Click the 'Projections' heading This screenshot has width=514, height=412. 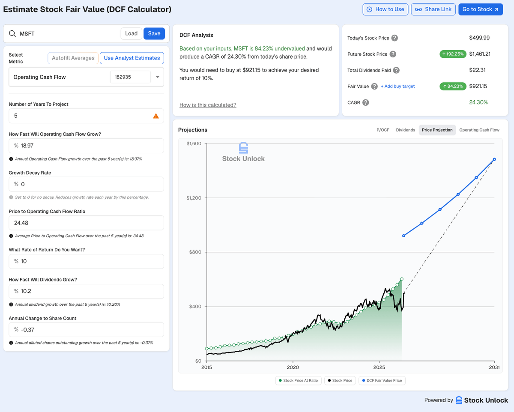click(x=193, y=130)
